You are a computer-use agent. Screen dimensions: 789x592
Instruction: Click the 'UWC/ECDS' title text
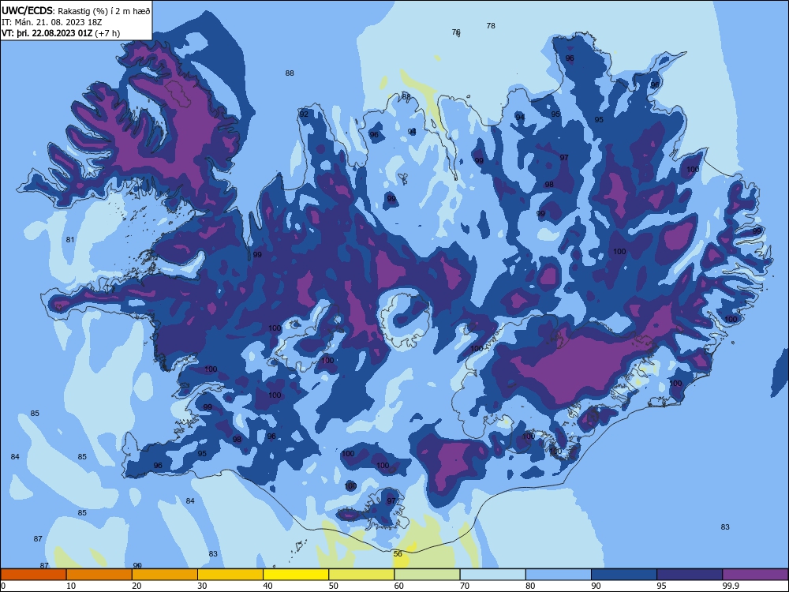[27, 10]
